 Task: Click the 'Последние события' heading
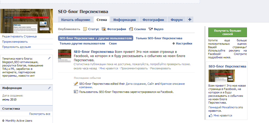(87, 78)
